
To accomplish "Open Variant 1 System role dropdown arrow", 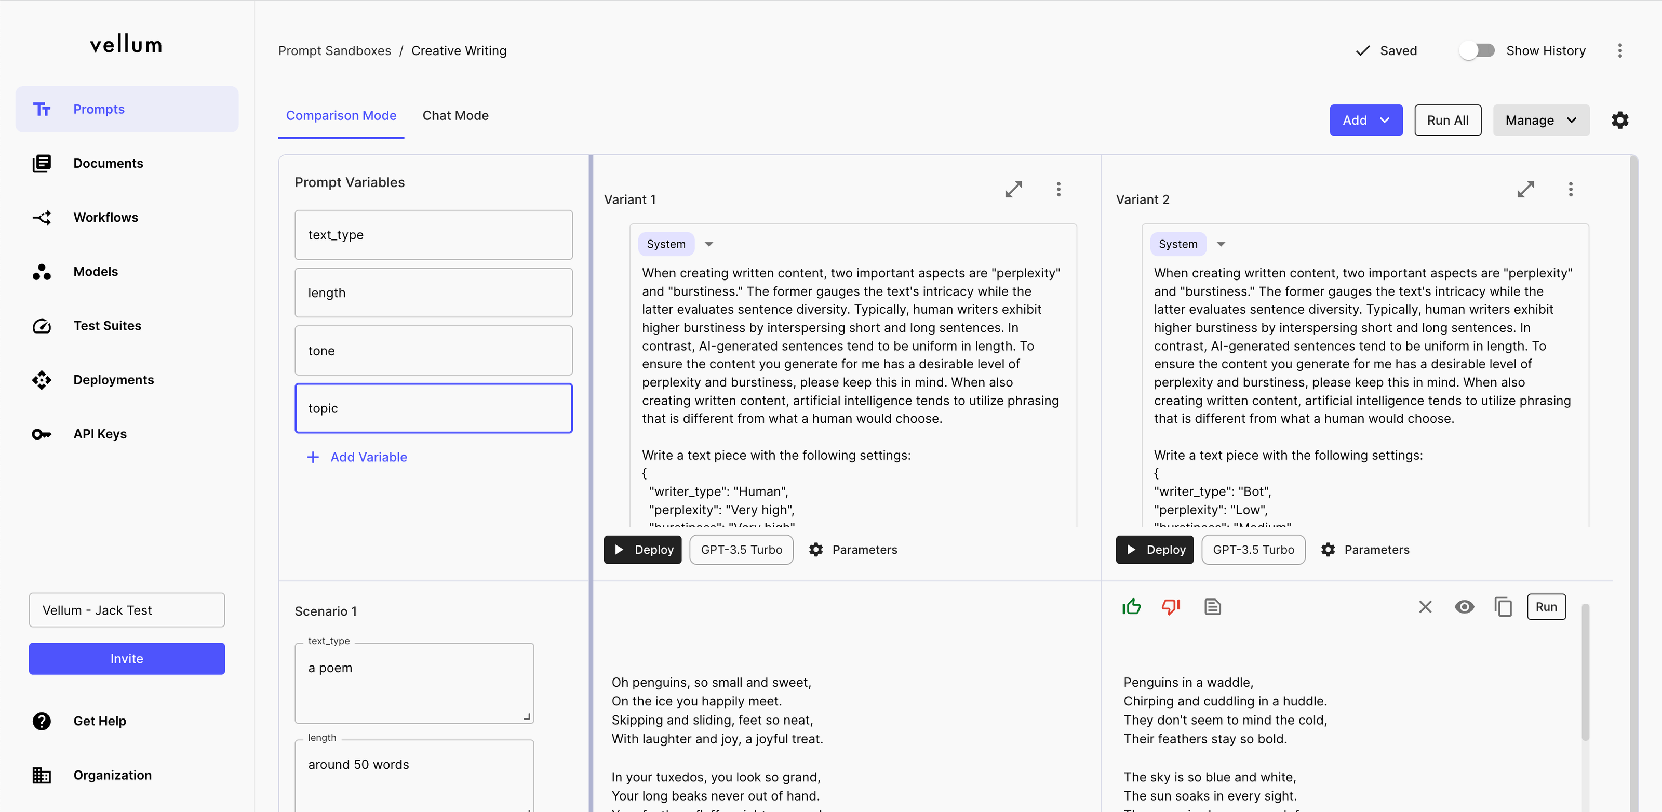I will click(709, 244).
